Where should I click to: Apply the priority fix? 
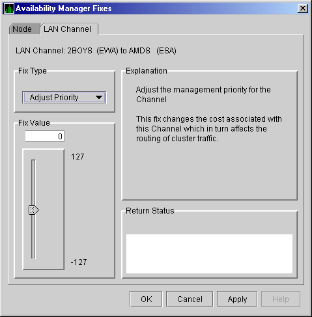click(237, 299)
